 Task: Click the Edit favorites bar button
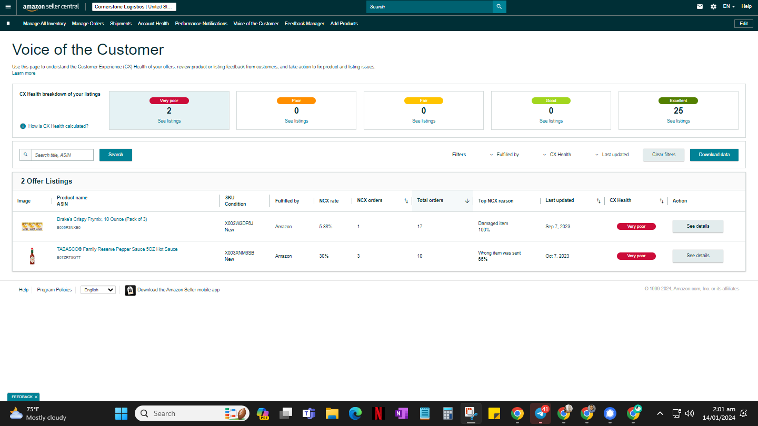pos(744,24)
